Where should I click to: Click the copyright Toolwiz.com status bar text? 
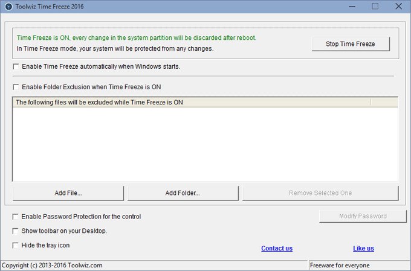click(52, 265)
